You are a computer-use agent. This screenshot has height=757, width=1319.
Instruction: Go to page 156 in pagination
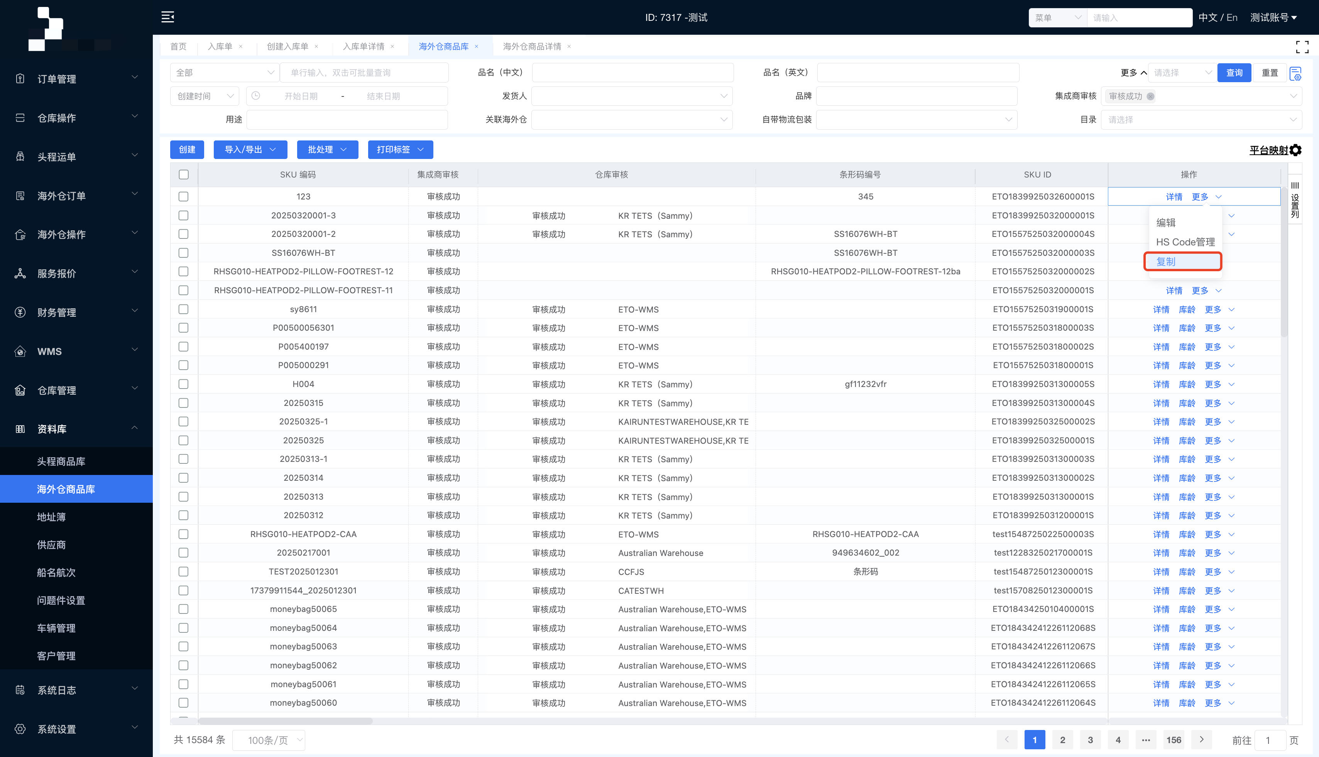[1174, 740]
